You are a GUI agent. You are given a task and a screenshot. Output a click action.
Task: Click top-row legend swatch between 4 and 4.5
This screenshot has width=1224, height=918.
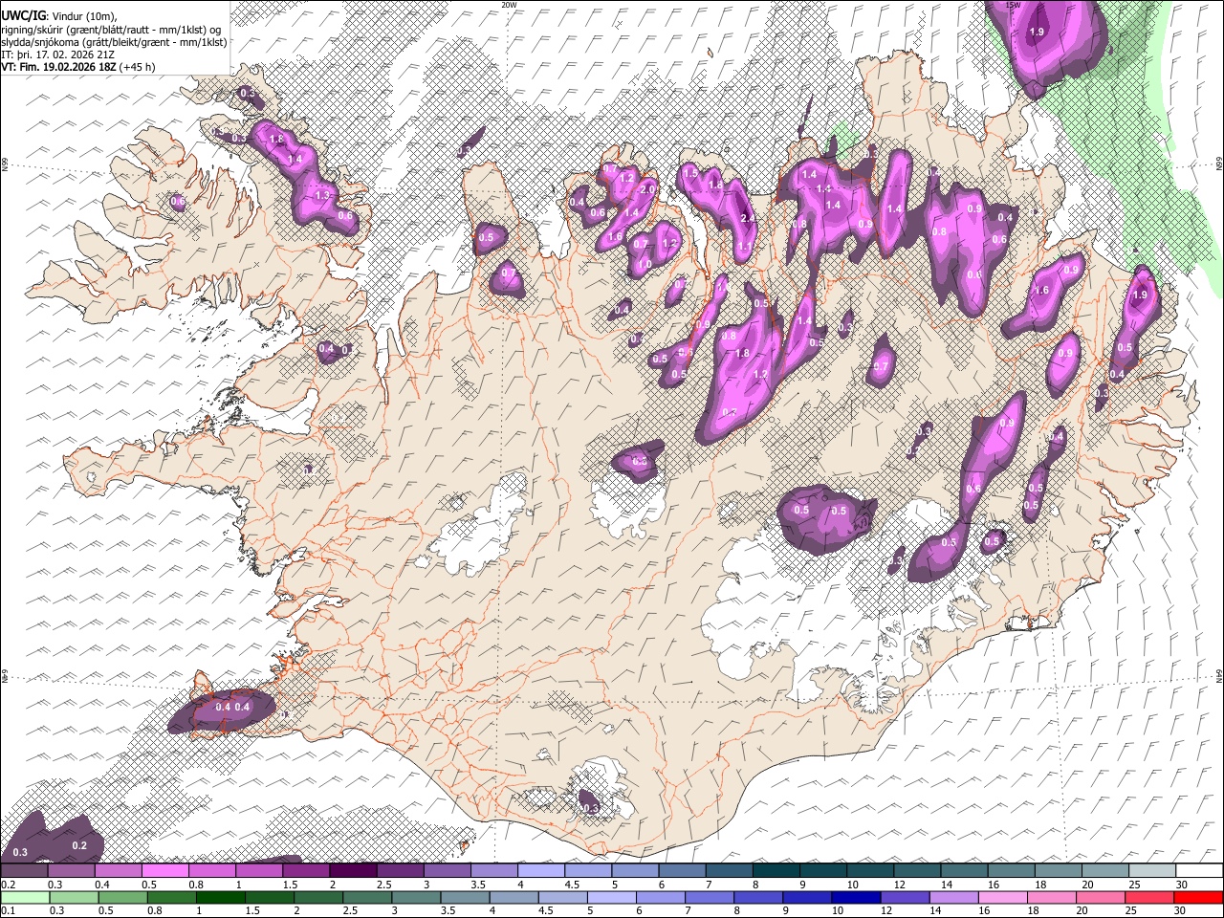point(541,870)
